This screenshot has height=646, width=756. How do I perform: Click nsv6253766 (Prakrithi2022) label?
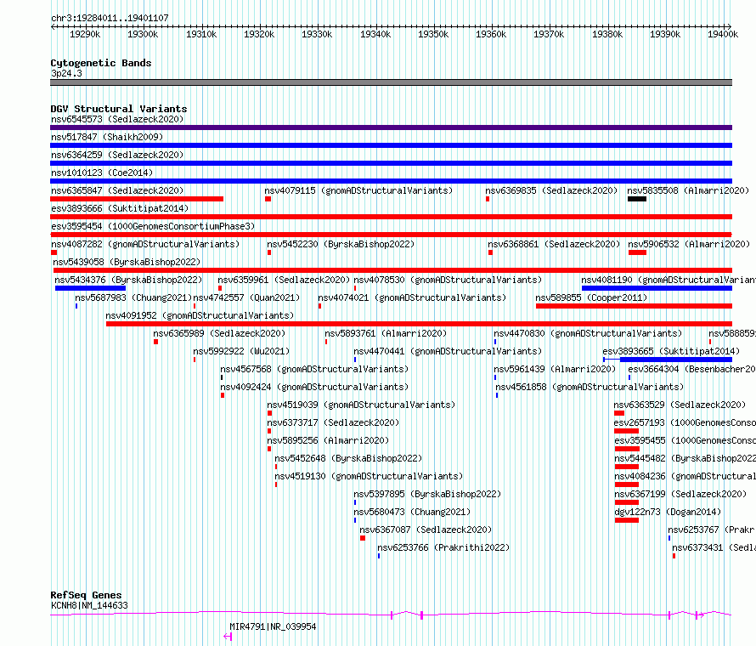[443, 547]
